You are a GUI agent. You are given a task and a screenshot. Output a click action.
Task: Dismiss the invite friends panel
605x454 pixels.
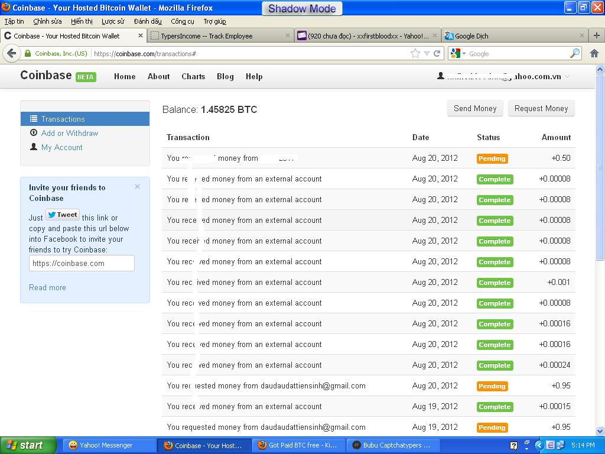point(137,187)
